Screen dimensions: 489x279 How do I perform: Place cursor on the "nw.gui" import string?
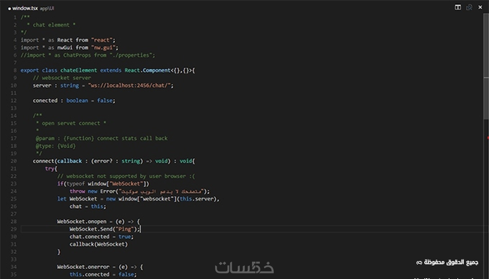point(104,47)
